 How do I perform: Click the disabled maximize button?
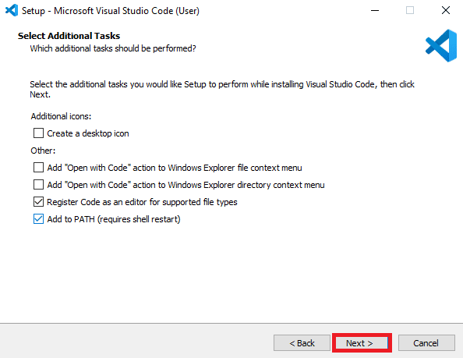pos(410,10)
